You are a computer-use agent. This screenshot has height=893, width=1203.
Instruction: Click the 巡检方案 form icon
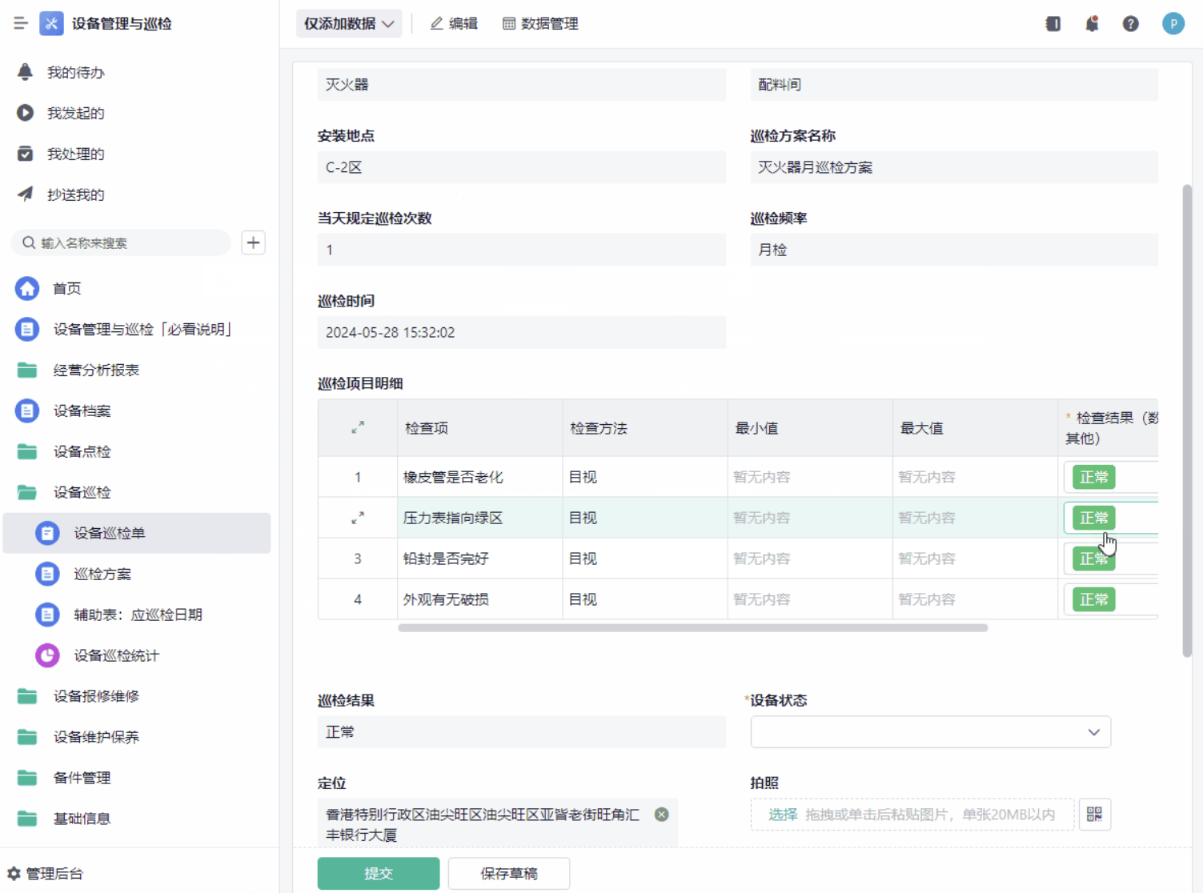(x=47, y=574)
